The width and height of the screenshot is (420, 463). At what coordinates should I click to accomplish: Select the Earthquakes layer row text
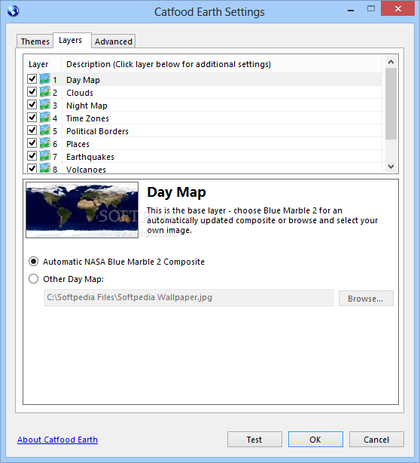pyautogui.click(x=90, y=157)
